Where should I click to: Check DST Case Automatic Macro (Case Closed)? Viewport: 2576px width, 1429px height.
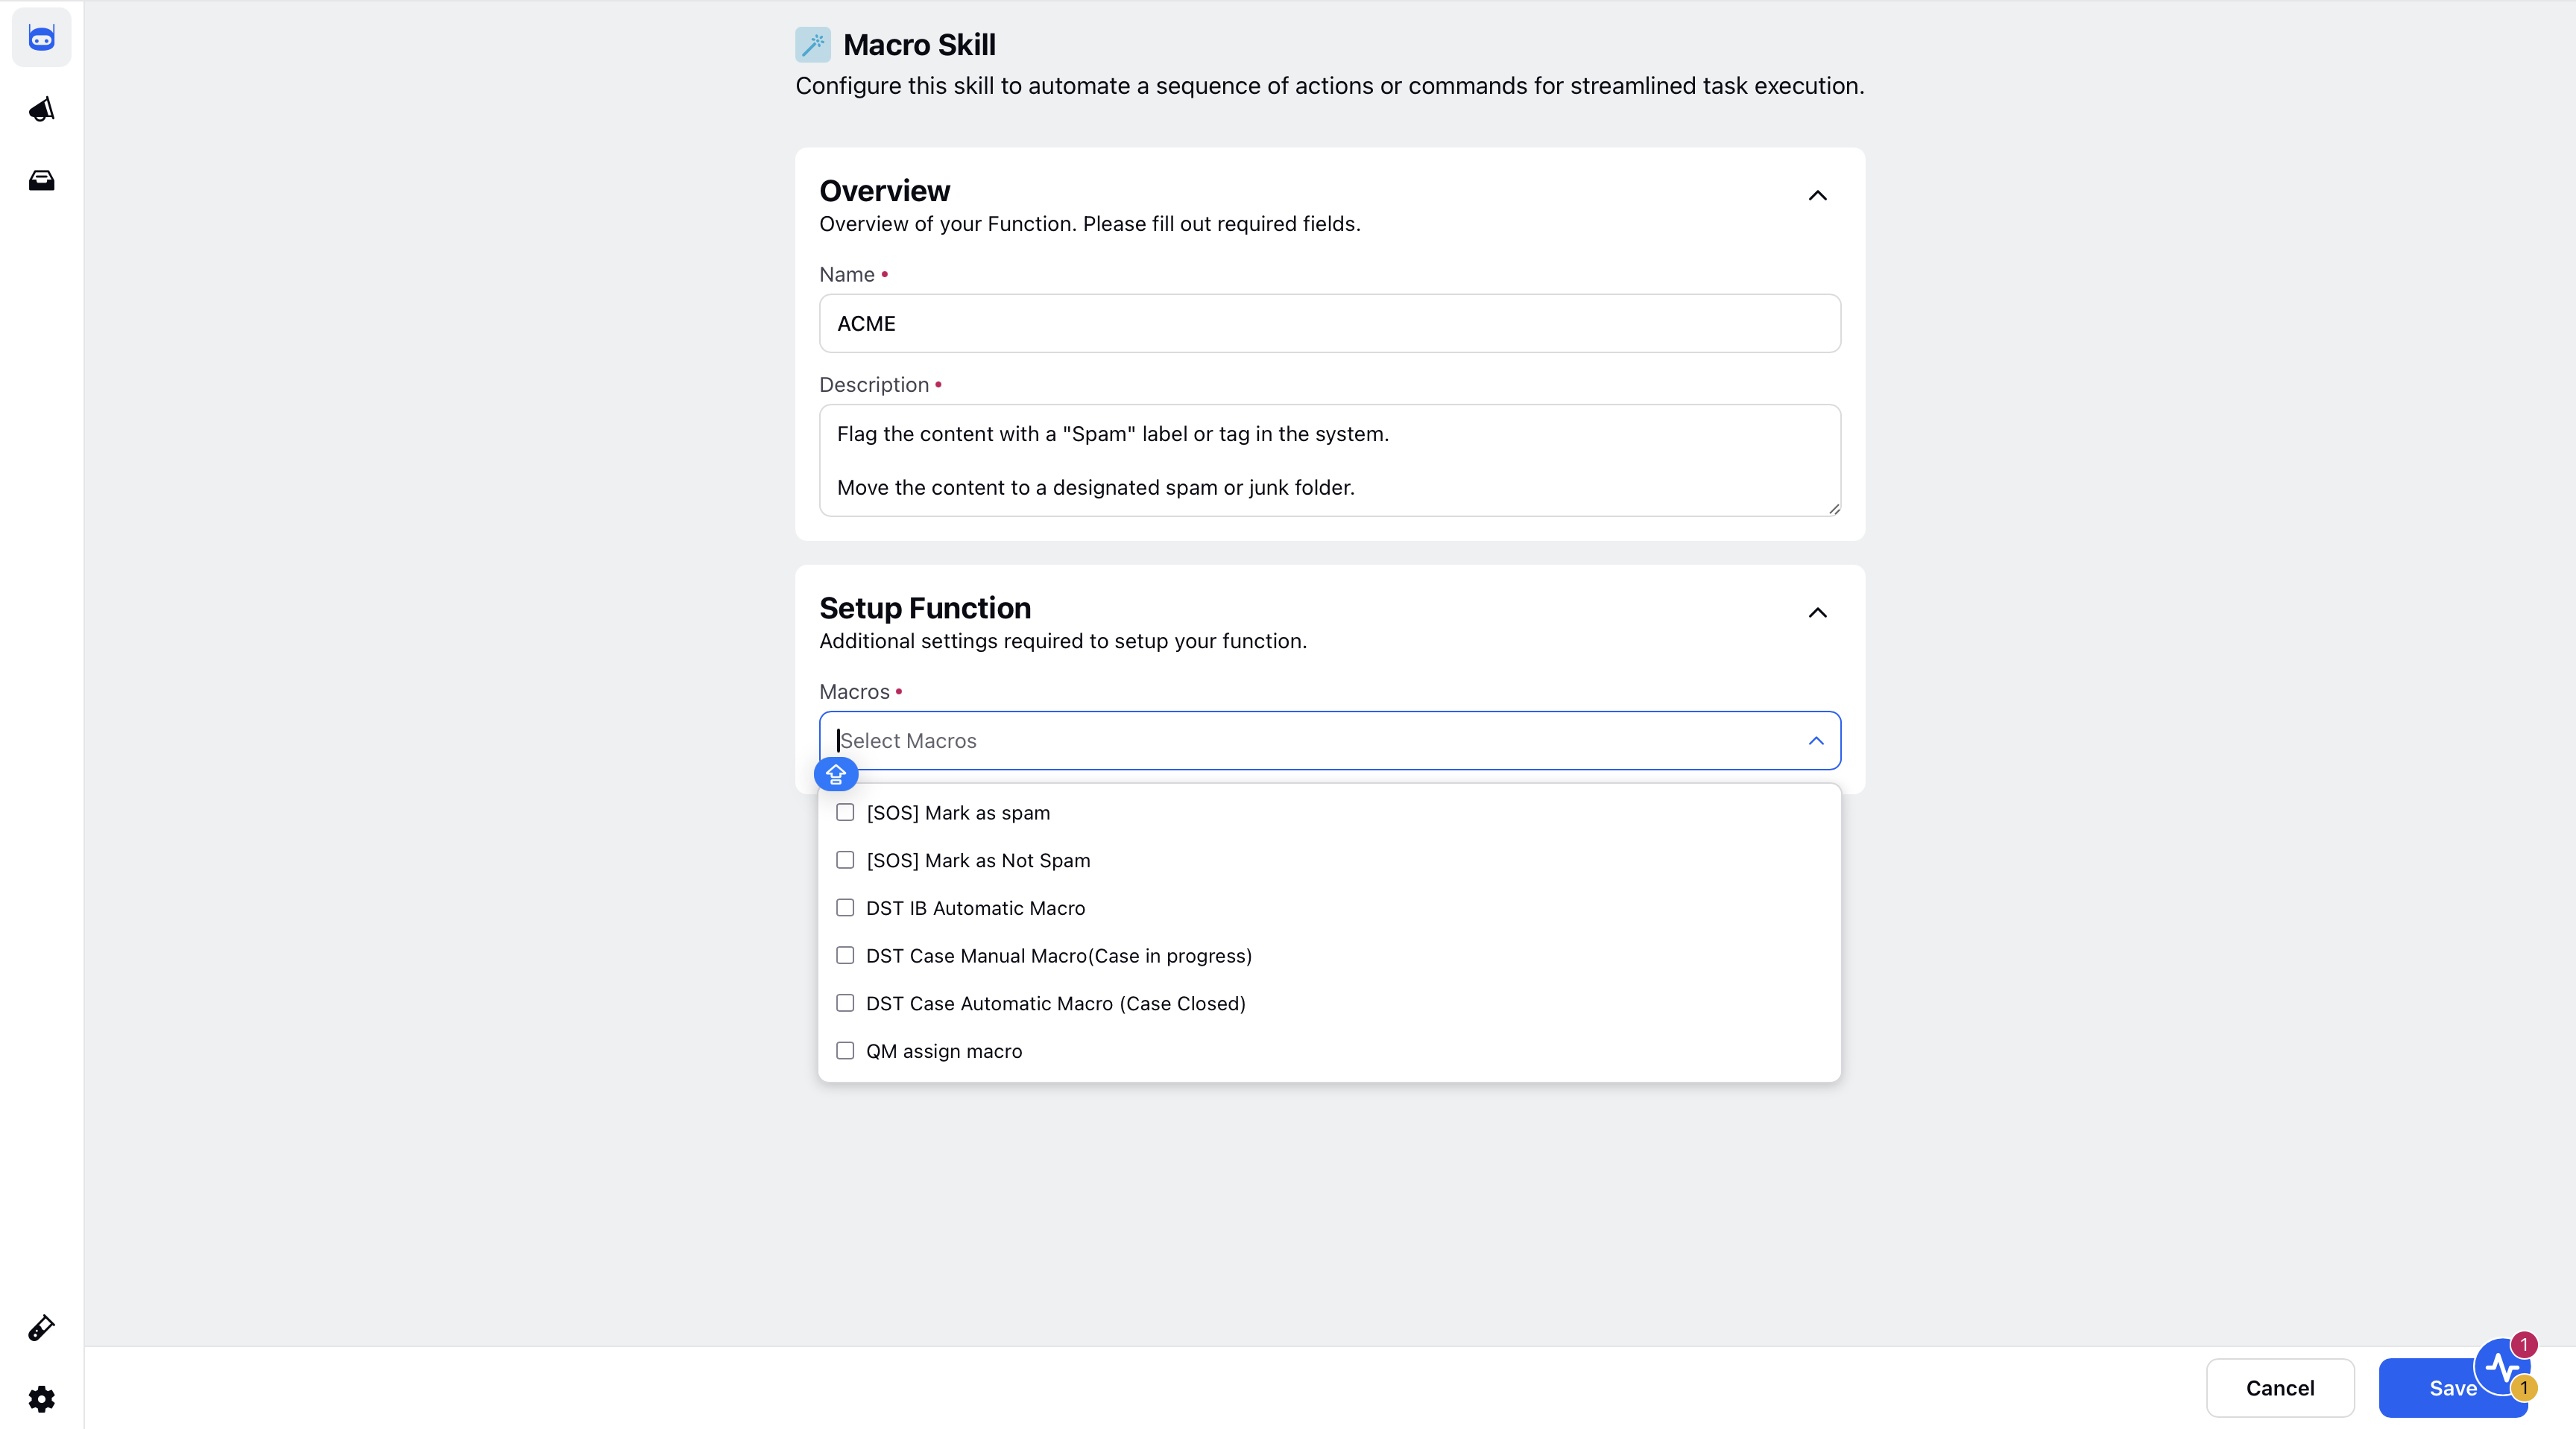pos(845,1004)
